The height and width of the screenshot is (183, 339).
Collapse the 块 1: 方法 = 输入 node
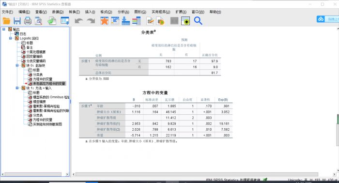17,88
